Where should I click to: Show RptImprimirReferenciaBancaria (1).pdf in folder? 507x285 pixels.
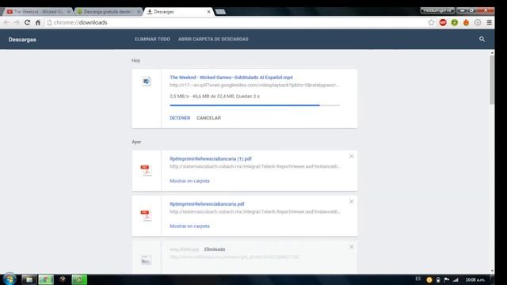pos(189,181)
